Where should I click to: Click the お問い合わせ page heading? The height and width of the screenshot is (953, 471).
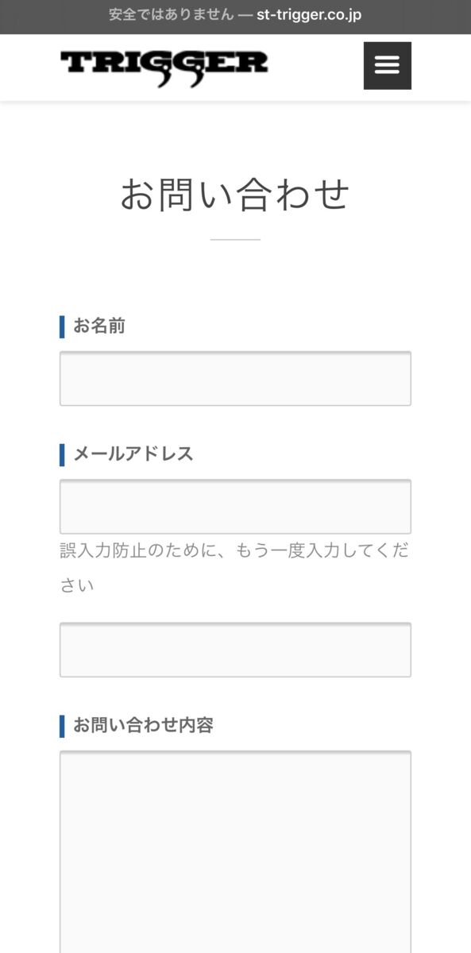pyautogui.click(x=235, y=195)
